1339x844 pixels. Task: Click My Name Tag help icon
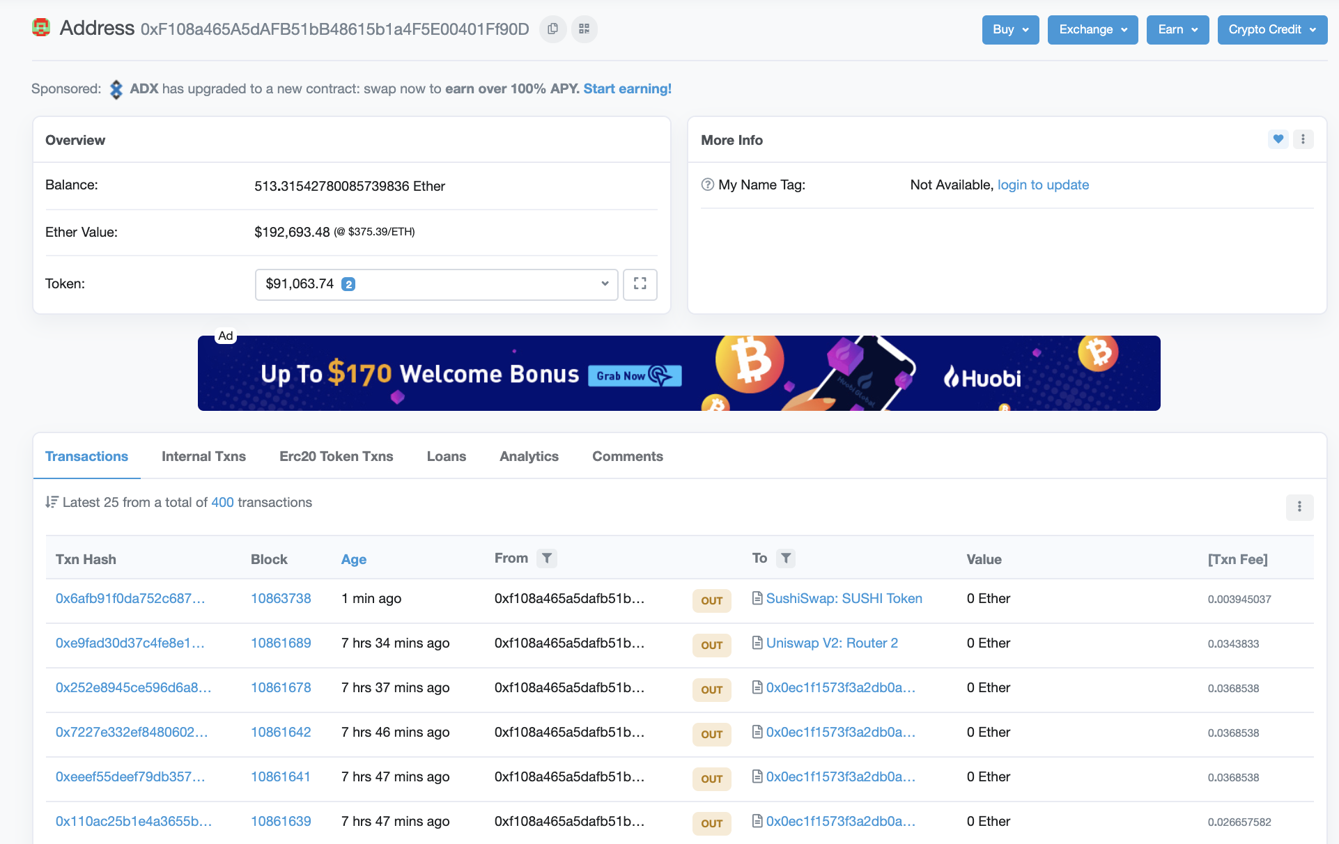708,185
